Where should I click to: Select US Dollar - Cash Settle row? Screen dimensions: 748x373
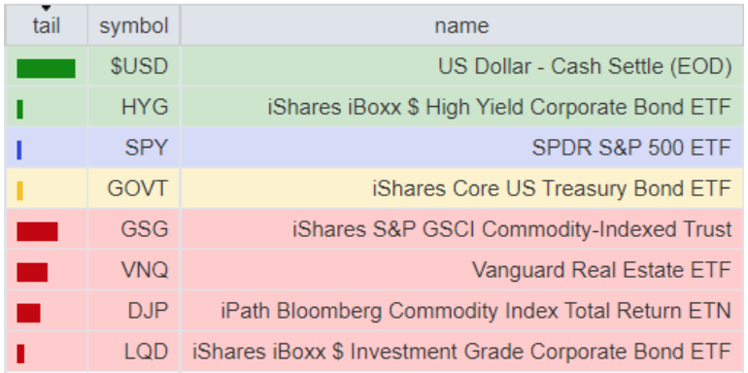click(374, 66)
